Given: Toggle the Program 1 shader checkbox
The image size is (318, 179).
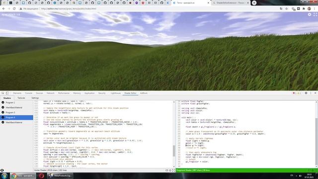Looking at the screenshot, I should (3, 102).
